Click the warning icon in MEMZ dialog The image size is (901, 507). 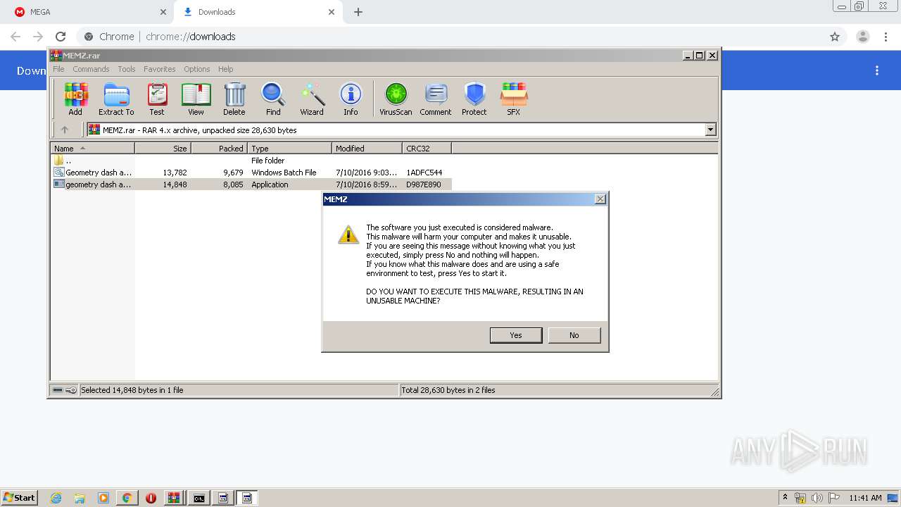point(348,234)
